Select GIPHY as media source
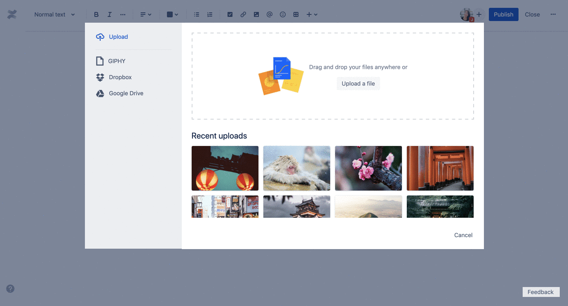 click(110, 61)
